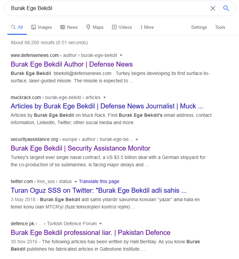This screenshot has width=239, height=259.
Task: Click the blue magnifier search icon
Action: 226,8
